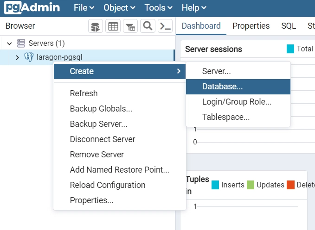
Task: Click the Servers group stack icon
Action: click(21, 44)
